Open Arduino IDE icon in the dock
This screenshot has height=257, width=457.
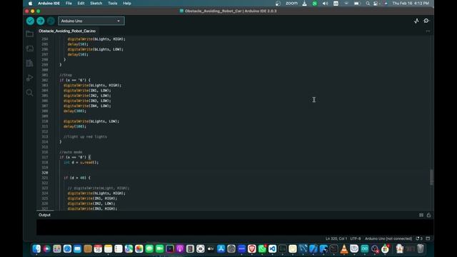click(x=365, y=249)
